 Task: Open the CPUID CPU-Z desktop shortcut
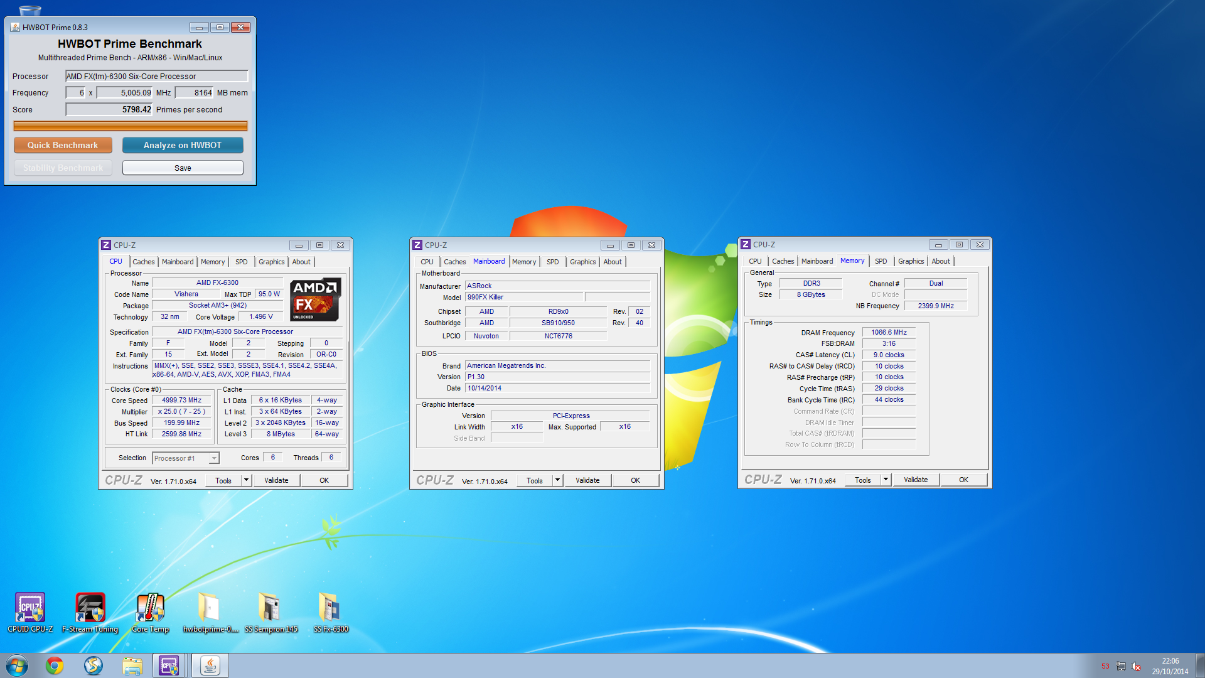pyautogui.click(x=30, y=612)
